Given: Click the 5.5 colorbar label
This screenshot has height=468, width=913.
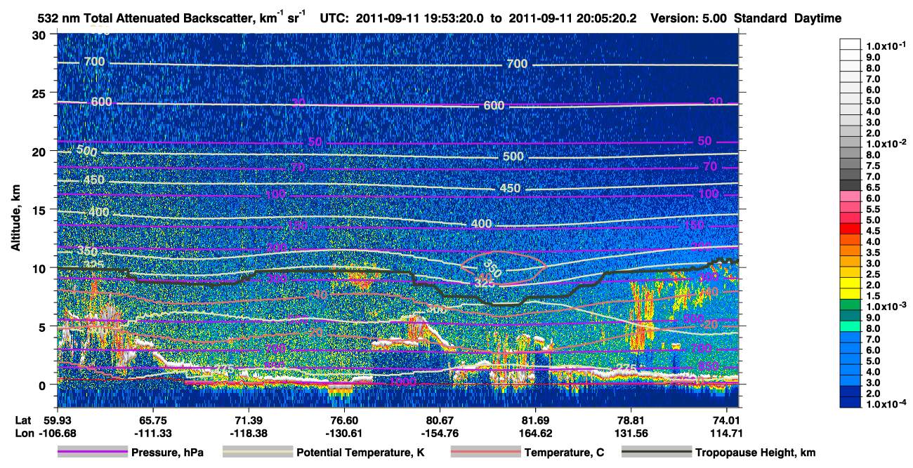Looking at the screenshot, I should pos(873,209).
